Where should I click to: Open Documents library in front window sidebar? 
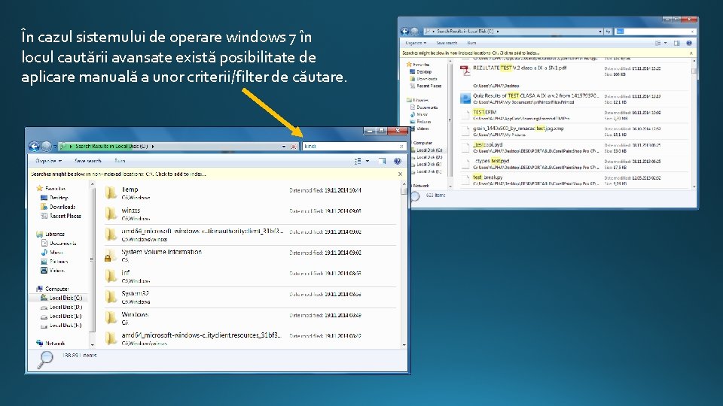(x=63, y=243)
